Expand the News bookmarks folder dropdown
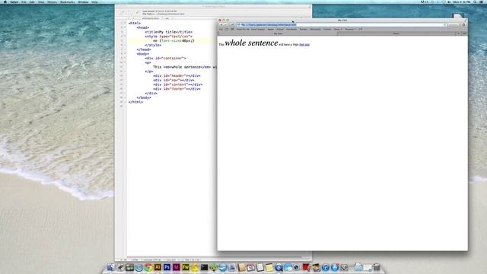487x274 pixels. (x=338, y=29)
